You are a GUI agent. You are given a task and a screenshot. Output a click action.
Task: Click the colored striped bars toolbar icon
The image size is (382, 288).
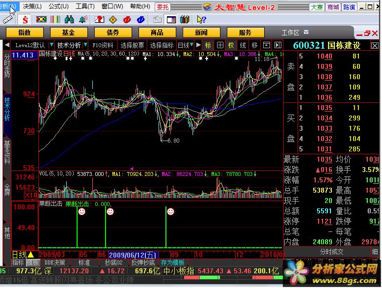(x=55, y=19)
